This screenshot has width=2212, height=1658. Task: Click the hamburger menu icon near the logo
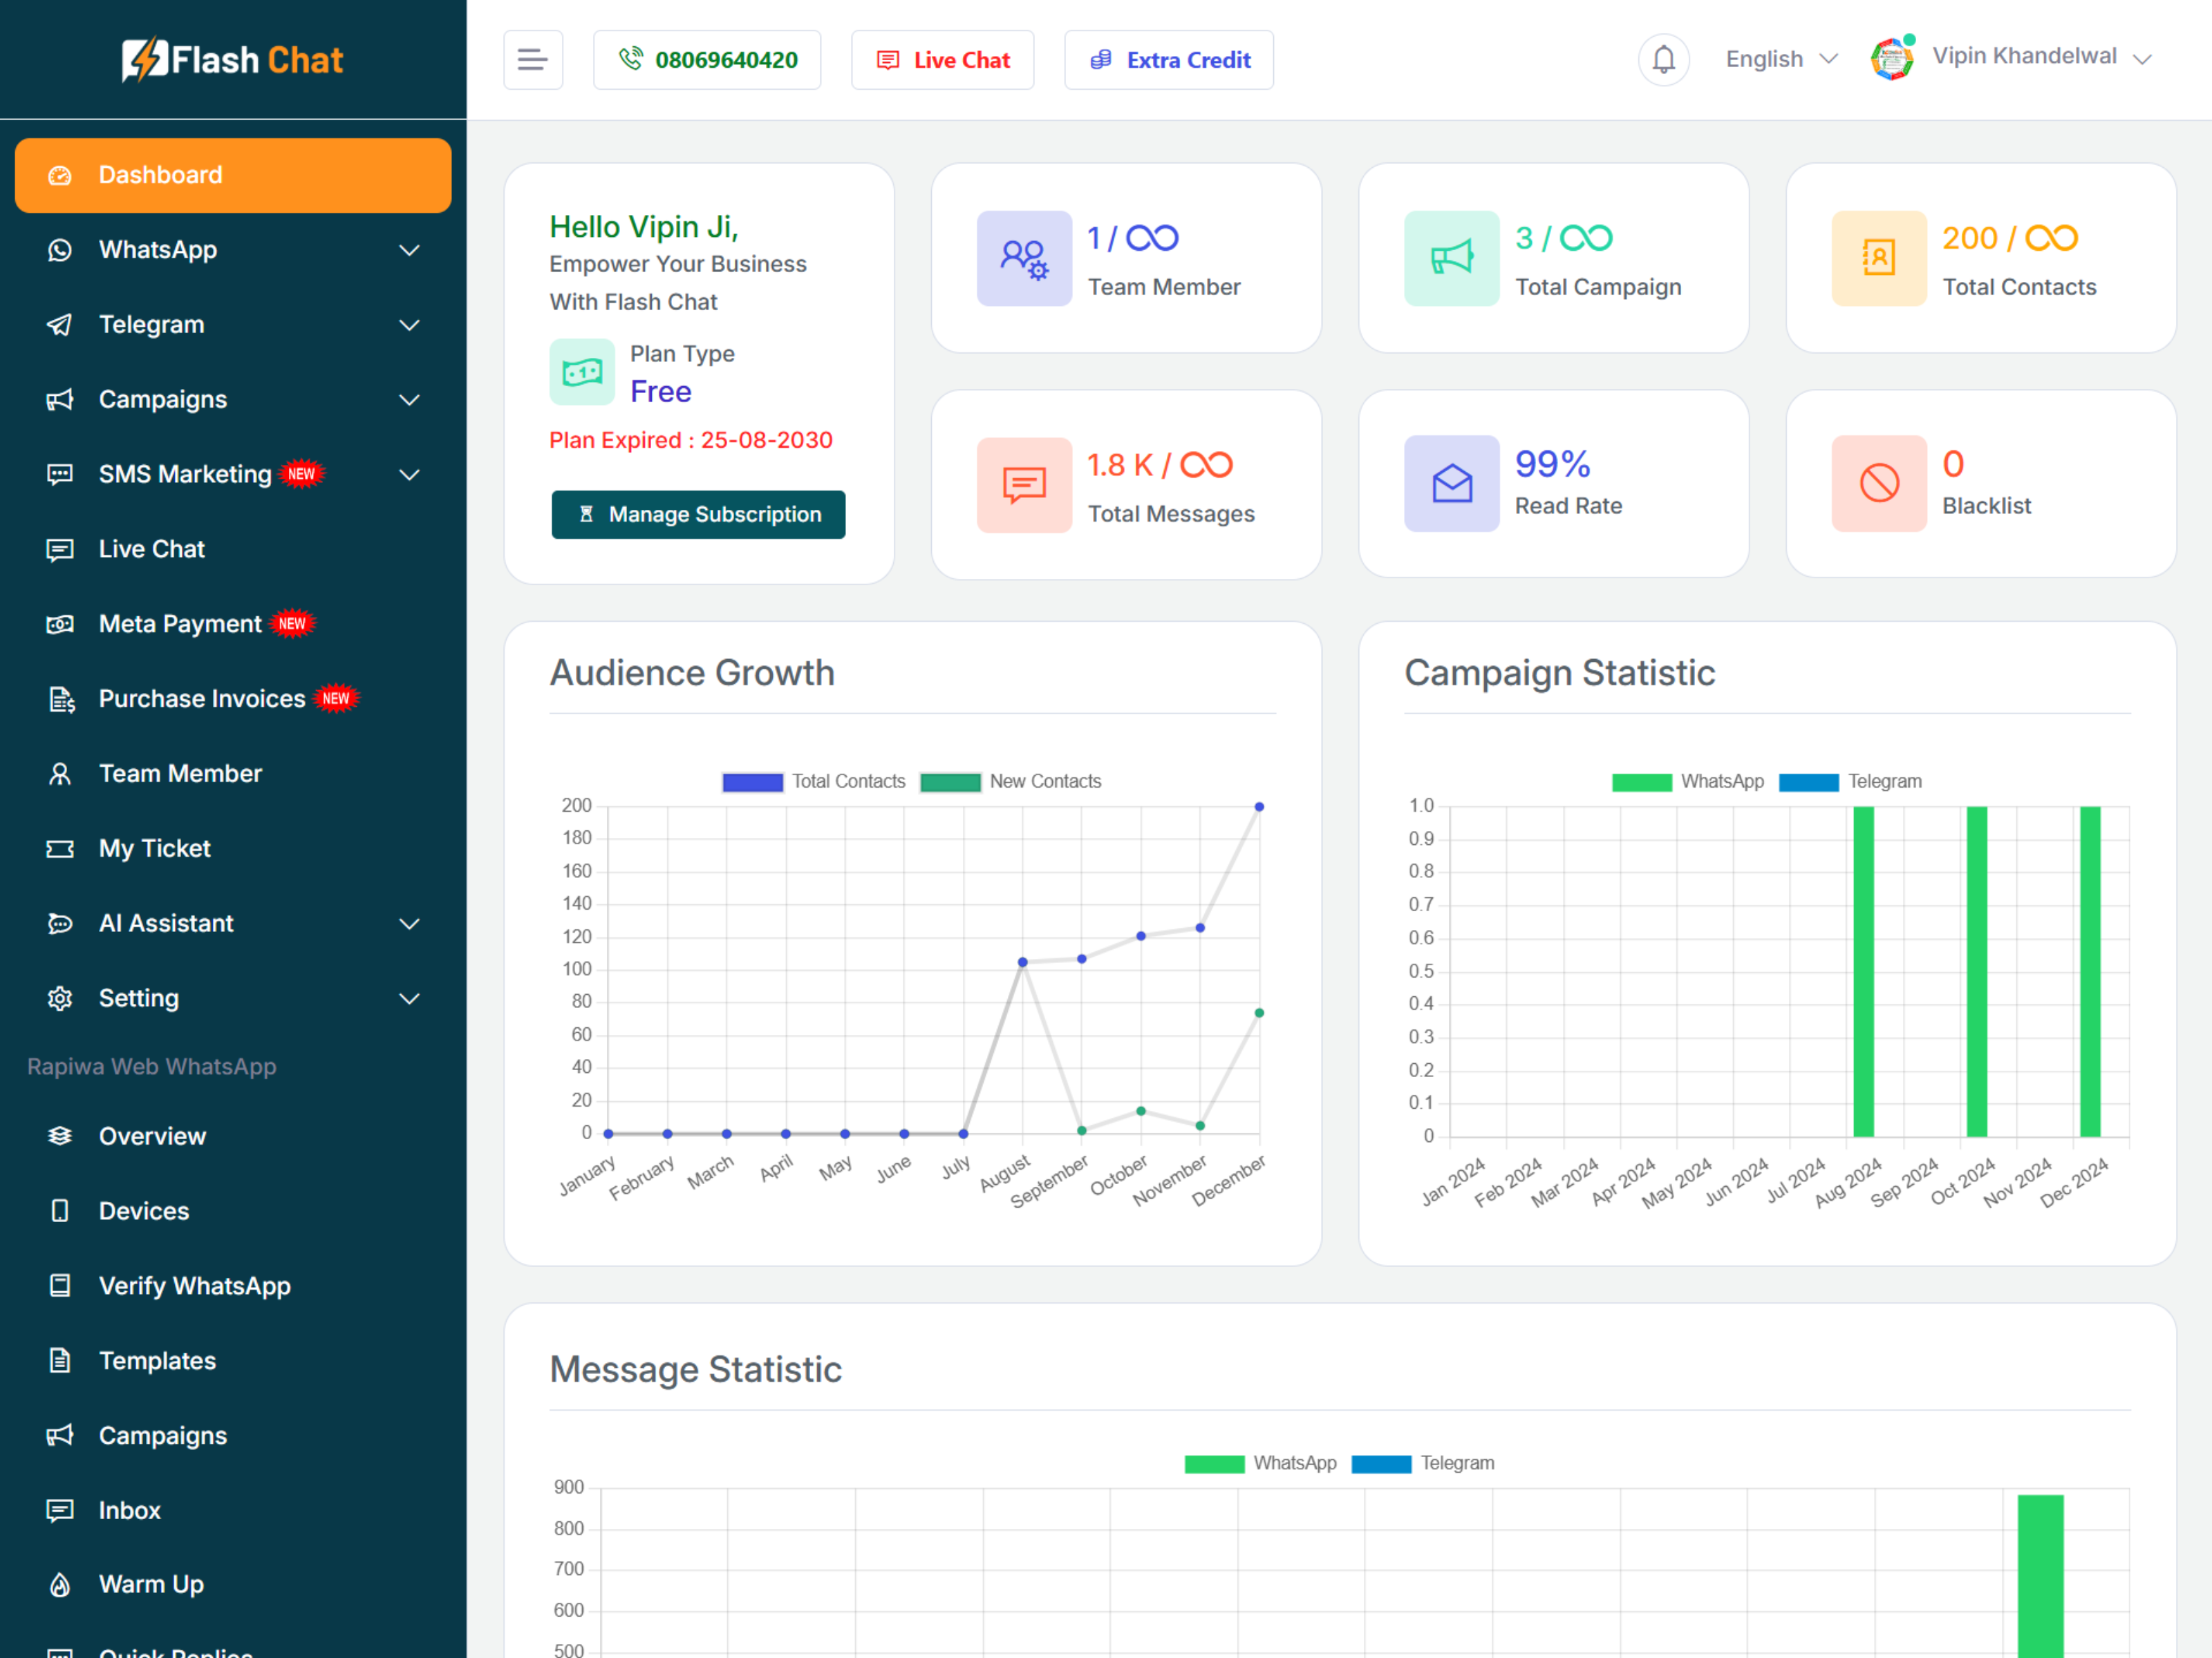point(533,59)
